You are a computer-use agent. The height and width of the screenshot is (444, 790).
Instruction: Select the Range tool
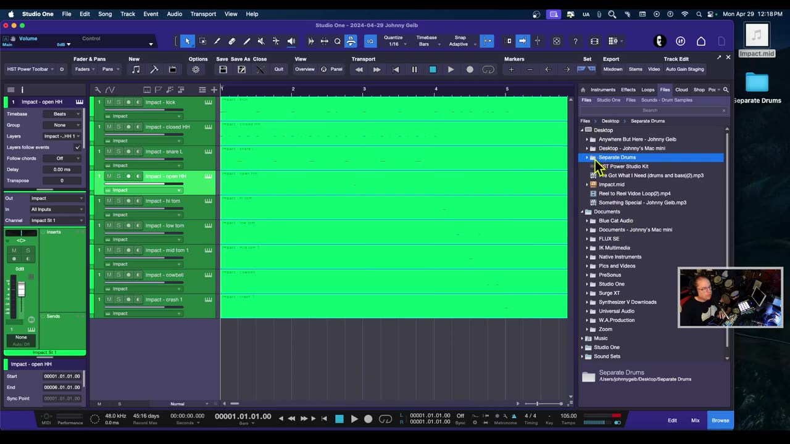click(x=202, y=41)
